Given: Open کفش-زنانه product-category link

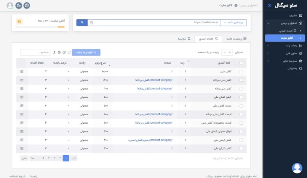Looking at the screenshot, I should (155, 89).
